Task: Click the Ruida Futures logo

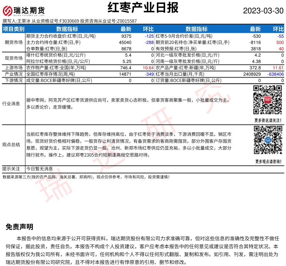Action: click(x=24, y=10)
